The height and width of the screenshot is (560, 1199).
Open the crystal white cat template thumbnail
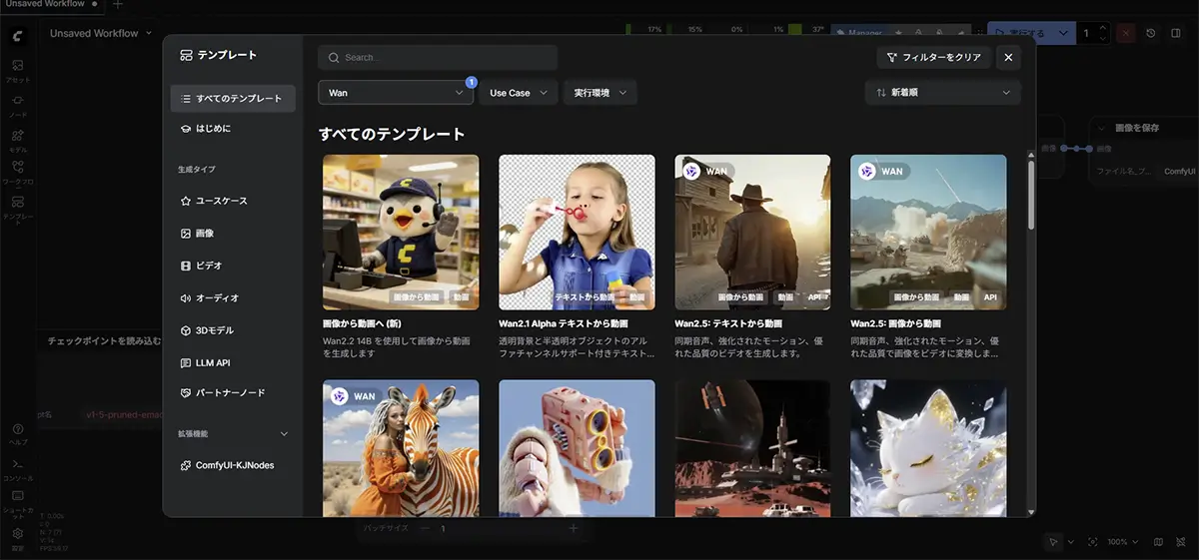tap(928, 448)
